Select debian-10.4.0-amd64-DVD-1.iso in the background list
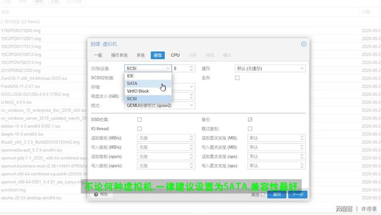The height and width of the screenshot is (215, 381). click(x=30, y=127)
